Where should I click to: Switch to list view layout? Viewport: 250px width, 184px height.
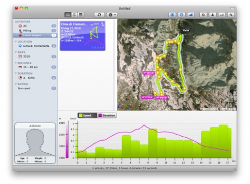pos(74,15)
